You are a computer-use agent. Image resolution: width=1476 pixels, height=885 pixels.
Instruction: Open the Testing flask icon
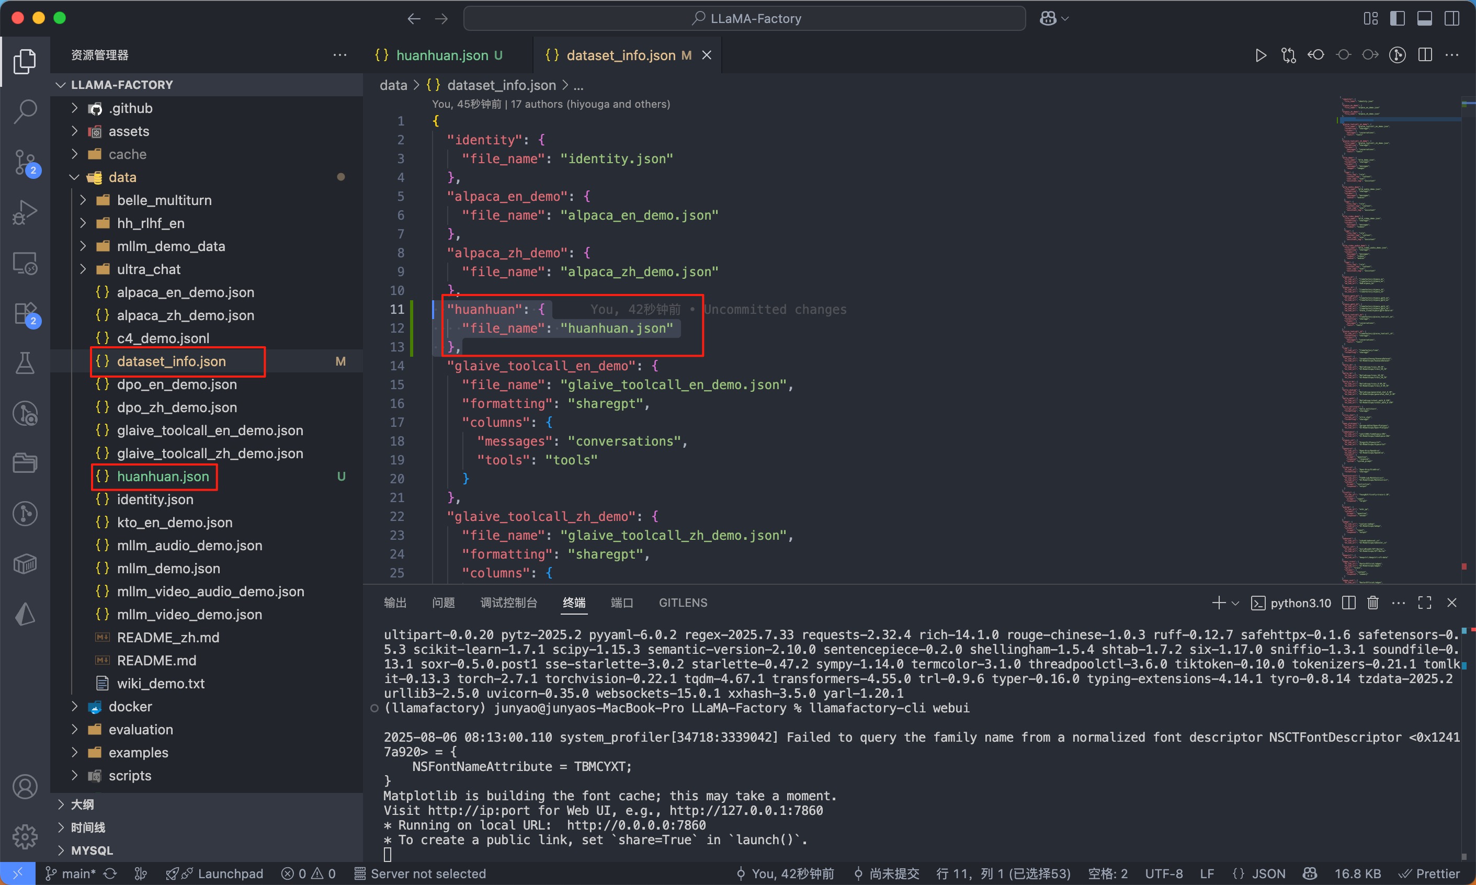(x=25, y=362)
